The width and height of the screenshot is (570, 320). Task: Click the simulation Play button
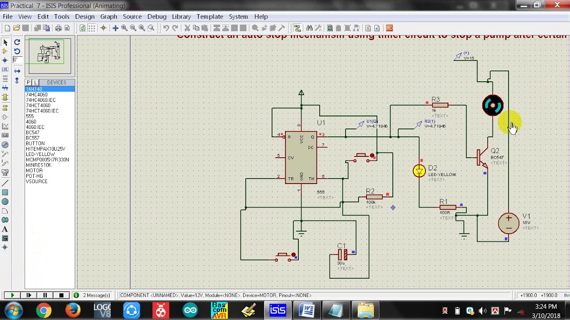point(12,295)
